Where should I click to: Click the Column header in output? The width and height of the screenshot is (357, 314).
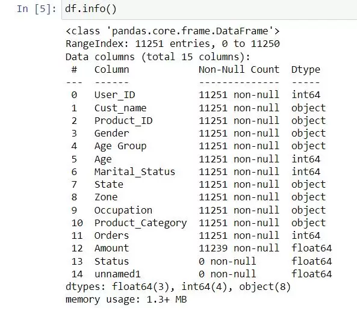point(111,69)
